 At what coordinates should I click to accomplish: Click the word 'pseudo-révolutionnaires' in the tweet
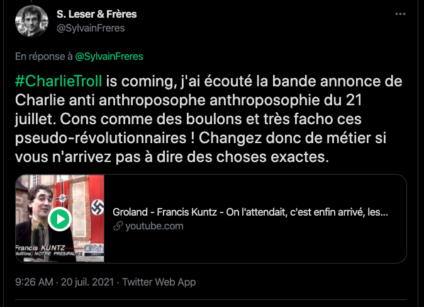(82, 138)
